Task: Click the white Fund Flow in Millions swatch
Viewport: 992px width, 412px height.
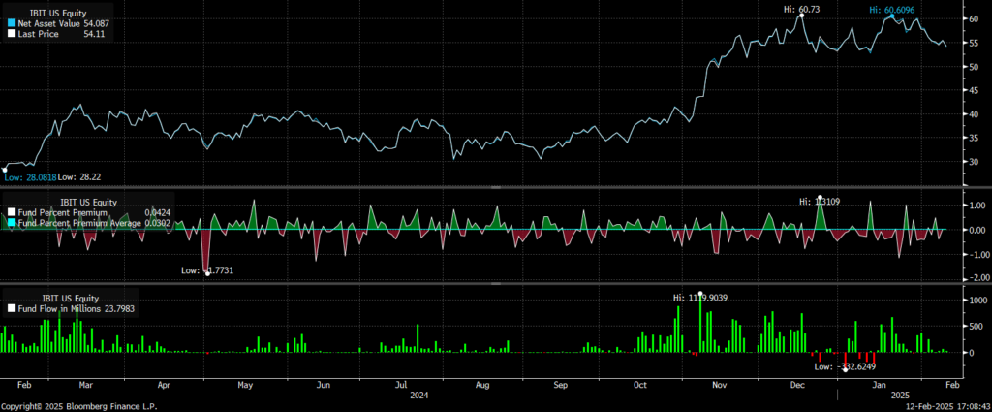Action: click(12, 309)
